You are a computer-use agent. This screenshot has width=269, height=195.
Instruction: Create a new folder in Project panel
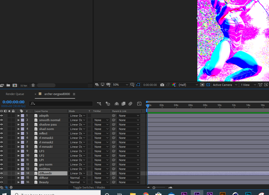[8, 85]
